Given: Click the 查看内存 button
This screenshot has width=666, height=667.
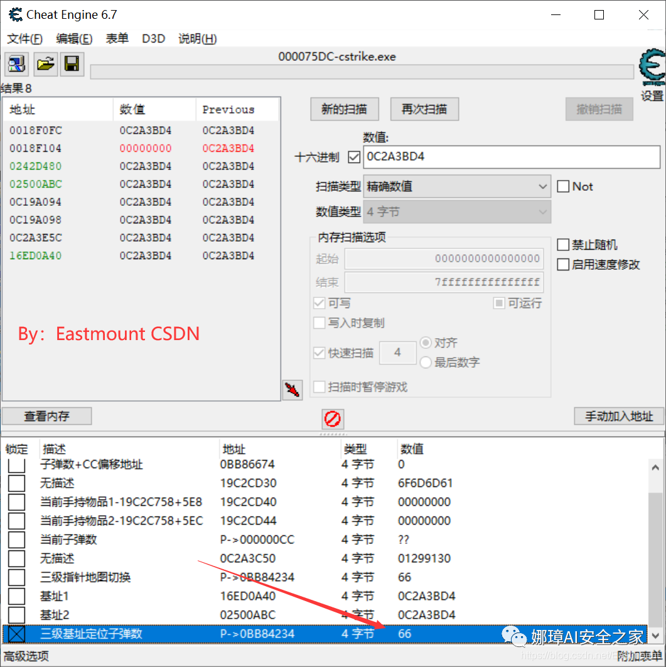Looking at the screenshot, I should [x=46, y=416].
